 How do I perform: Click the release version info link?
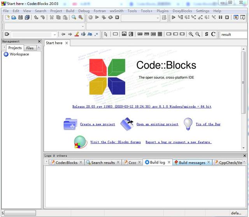coord(142,107)
